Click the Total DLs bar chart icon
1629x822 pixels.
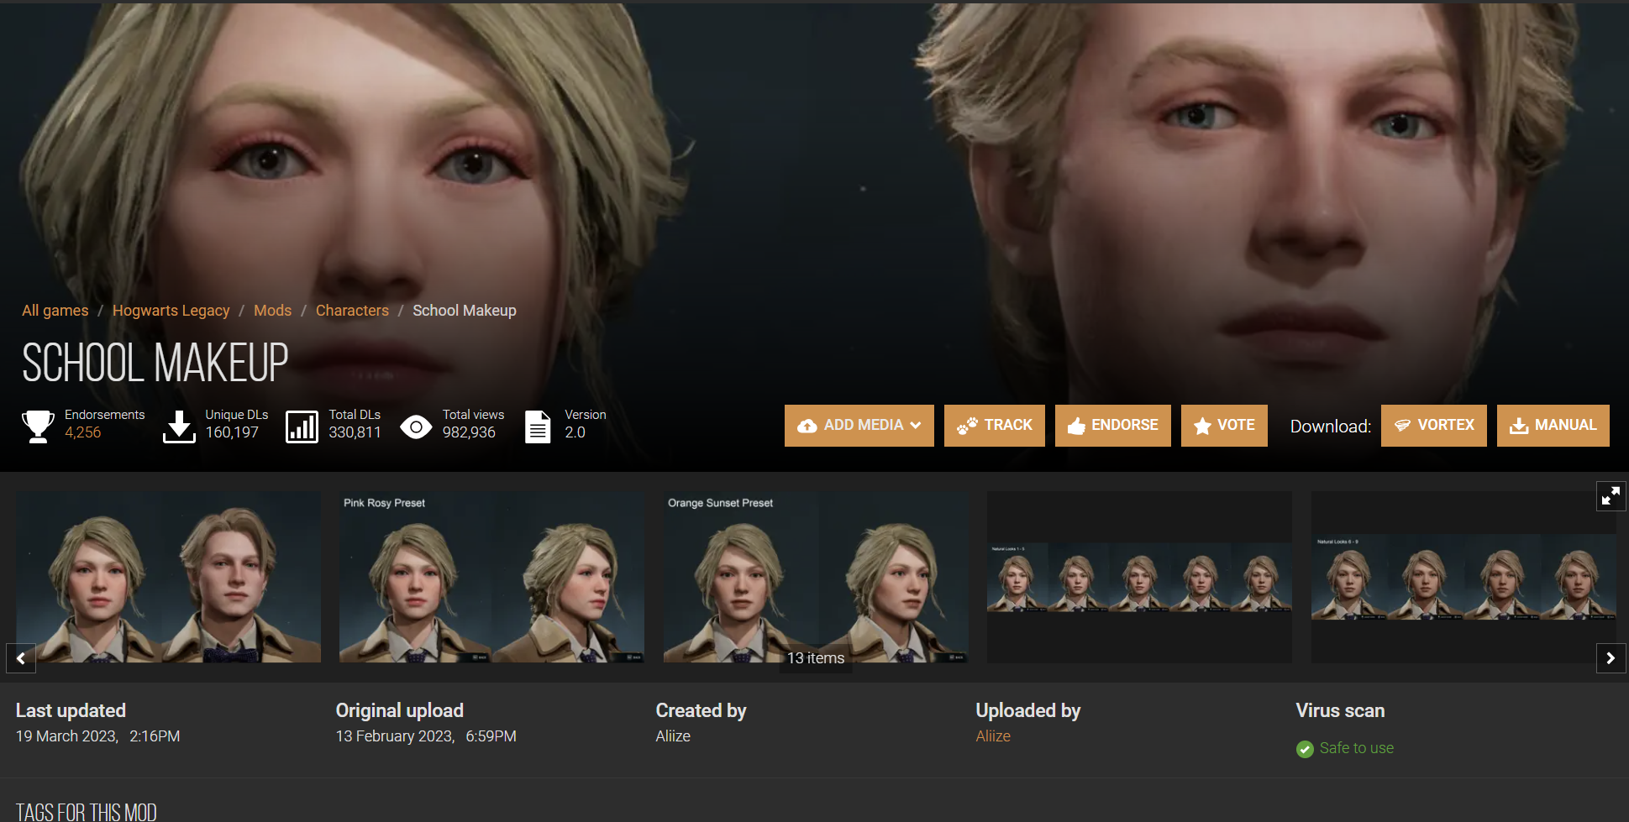click(x=302, y=426)
